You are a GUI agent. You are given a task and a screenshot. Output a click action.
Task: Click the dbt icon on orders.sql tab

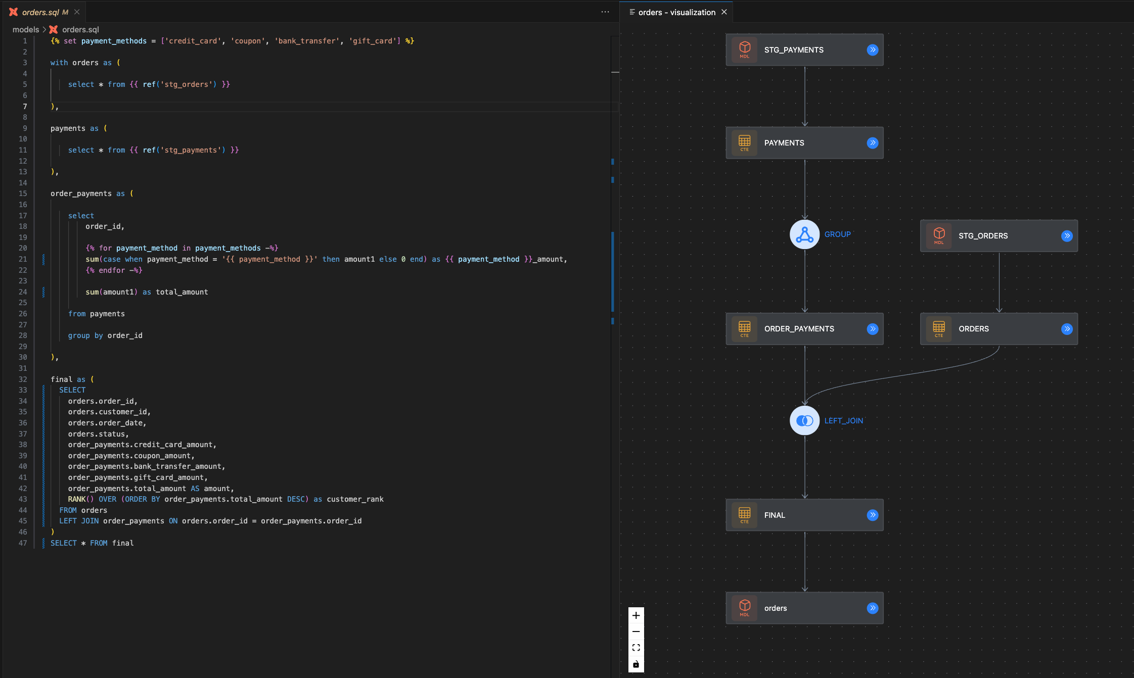[14, 12]
